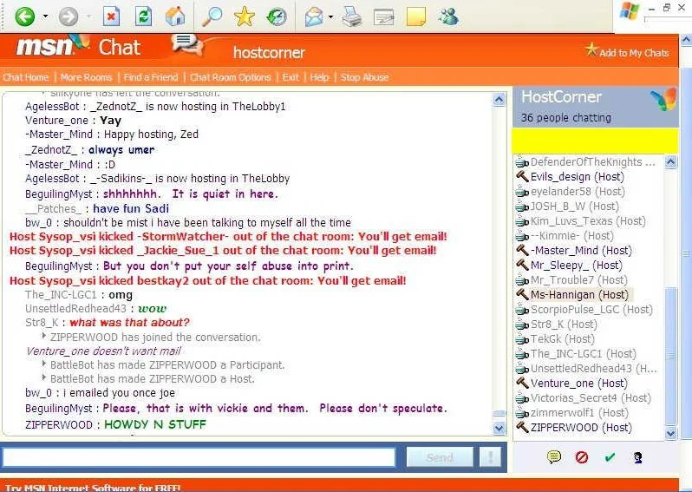Open More Rooms menu item
The width and height of the screenshot is (692, 492).
[87, 77]
